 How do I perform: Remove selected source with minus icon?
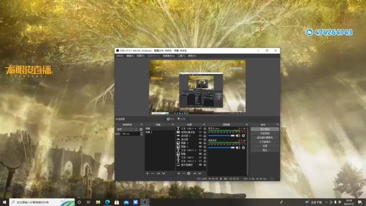tap(184, 173)
